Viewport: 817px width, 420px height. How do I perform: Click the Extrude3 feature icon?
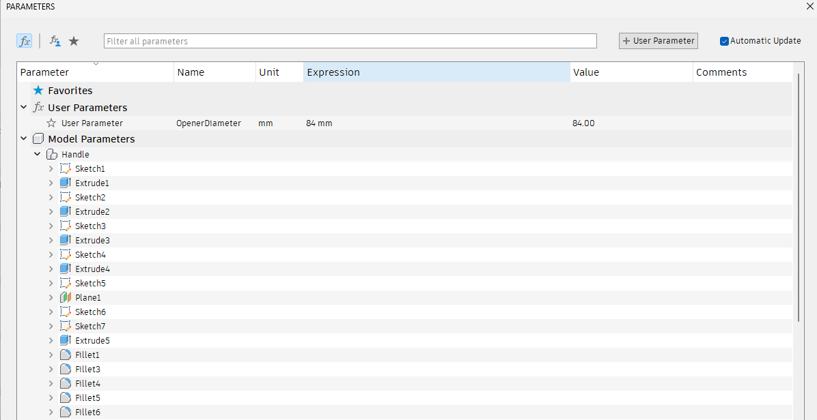pos(65,240)
